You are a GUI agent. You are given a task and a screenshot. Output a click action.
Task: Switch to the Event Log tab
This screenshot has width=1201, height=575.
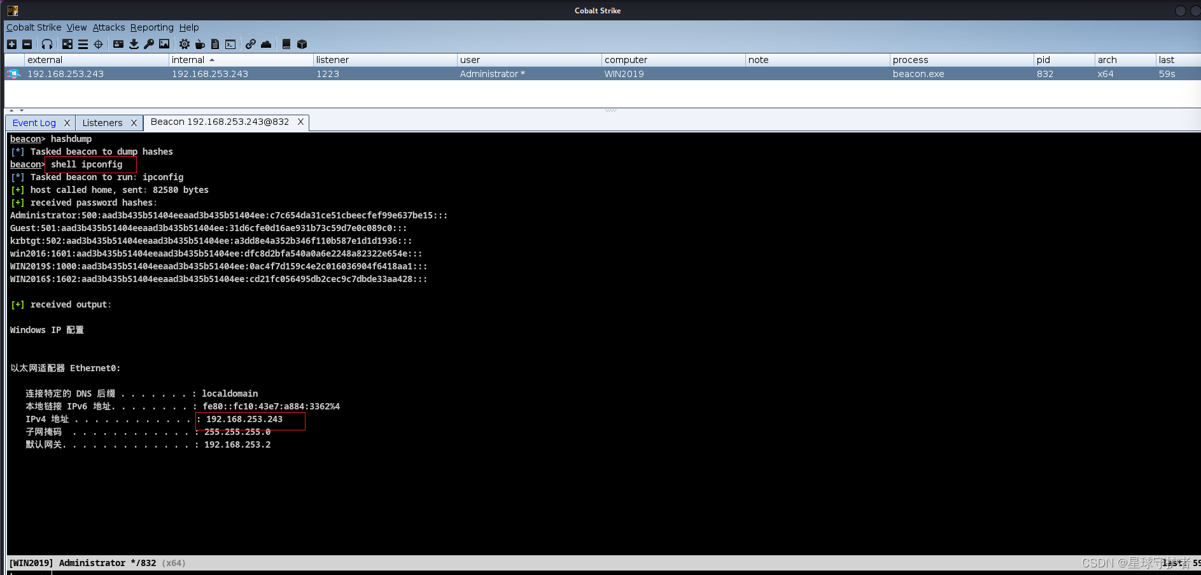pos(34,123)
